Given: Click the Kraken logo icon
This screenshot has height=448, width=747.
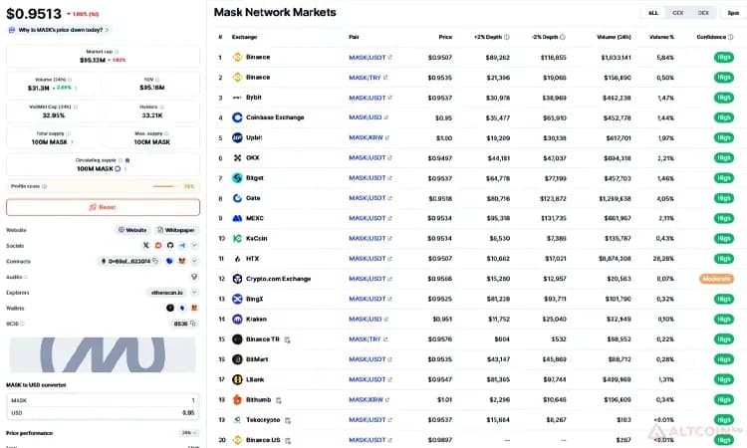Looking at the screenshot, I should click(237, 319).
